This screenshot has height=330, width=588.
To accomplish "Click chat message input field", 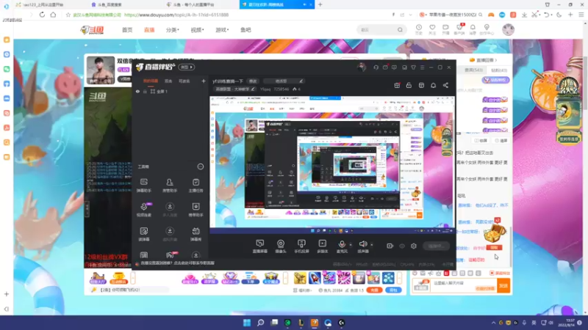I will click(463, 286).
